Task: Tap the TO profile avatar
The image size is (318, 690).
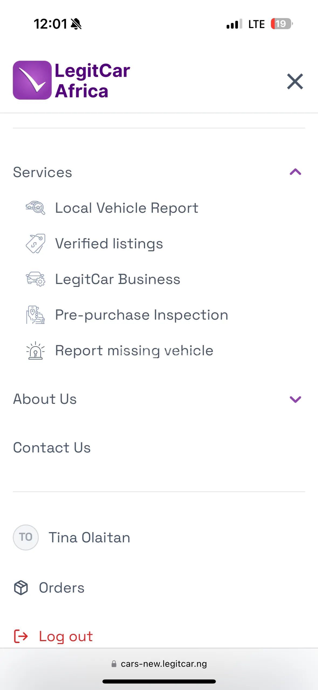Action: click(x=26, y=537)
